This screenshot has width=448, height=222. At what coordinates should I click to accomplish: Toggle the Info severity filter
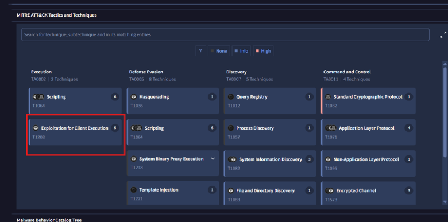tap(241, 51)
